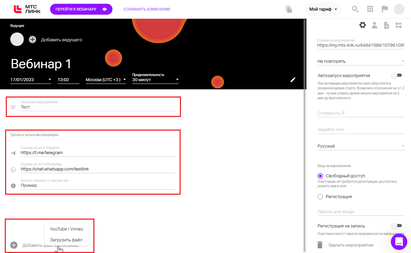
Task: Click the copy event icon in header
Action: (x=289, y=9)
